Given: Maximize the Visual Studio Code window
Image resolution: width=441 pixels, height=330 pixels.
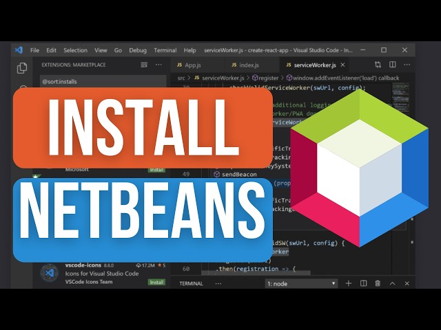Looking at the screenshot, I should coord(384,50).
